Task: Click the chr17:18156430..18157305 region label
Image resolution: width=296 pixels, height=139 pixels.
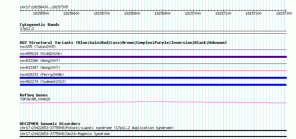Action: (44, 7)
